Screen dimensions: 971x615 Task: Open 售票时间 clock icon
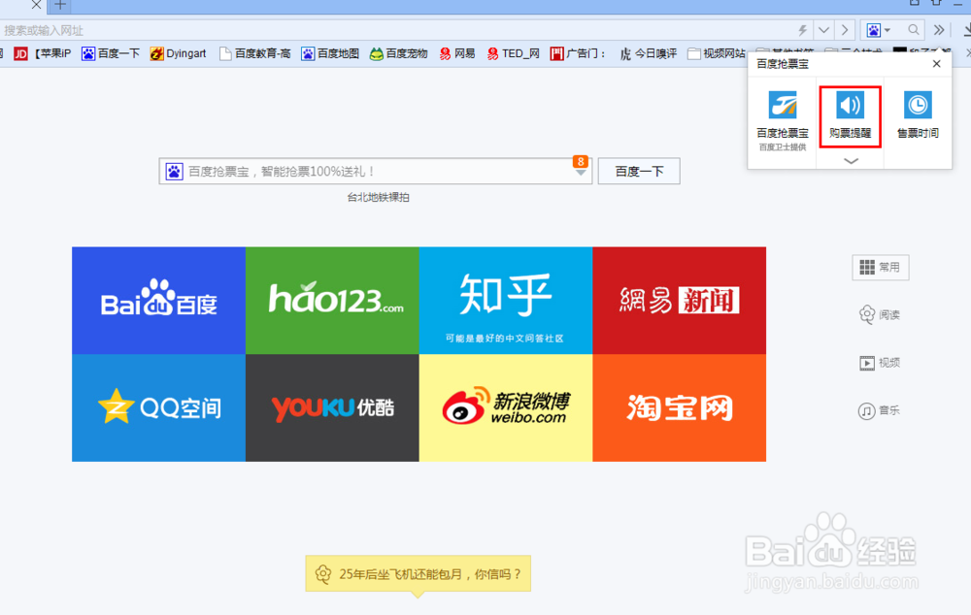pos(918,105)
